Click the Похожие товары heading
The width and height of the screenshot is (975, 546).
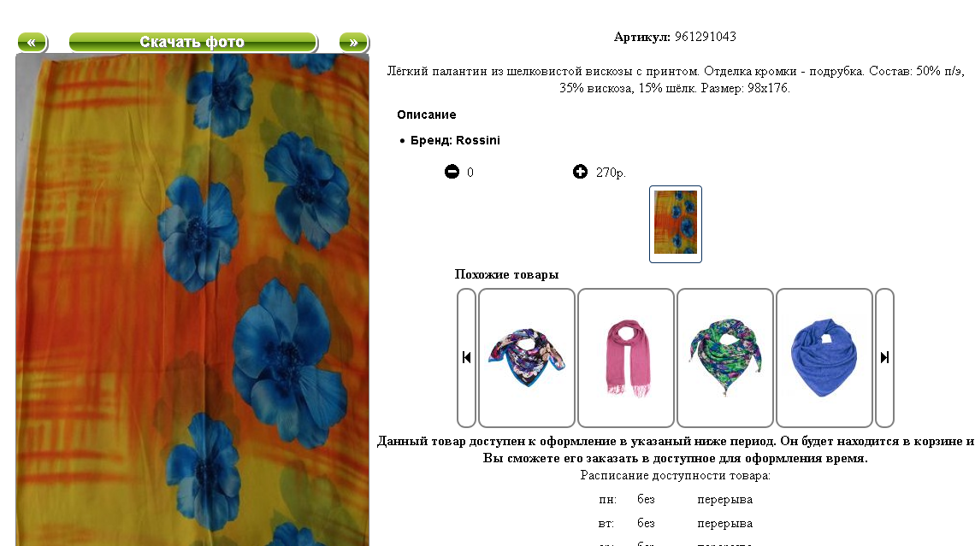(506, 274)
